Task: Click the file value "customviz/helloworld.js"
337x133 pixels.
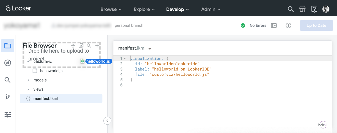Action: 179,74
